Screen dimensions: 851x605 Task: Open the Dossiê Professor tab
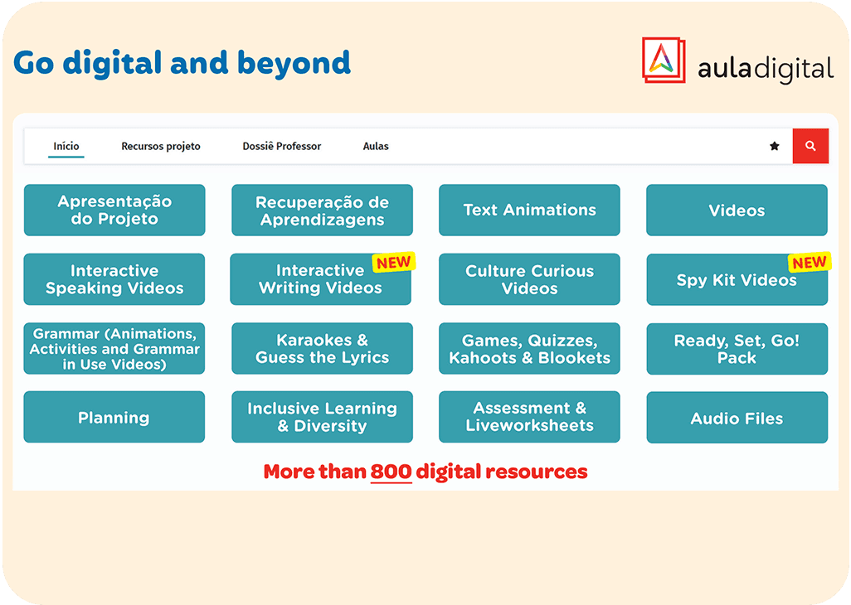(x=281, y=147)
